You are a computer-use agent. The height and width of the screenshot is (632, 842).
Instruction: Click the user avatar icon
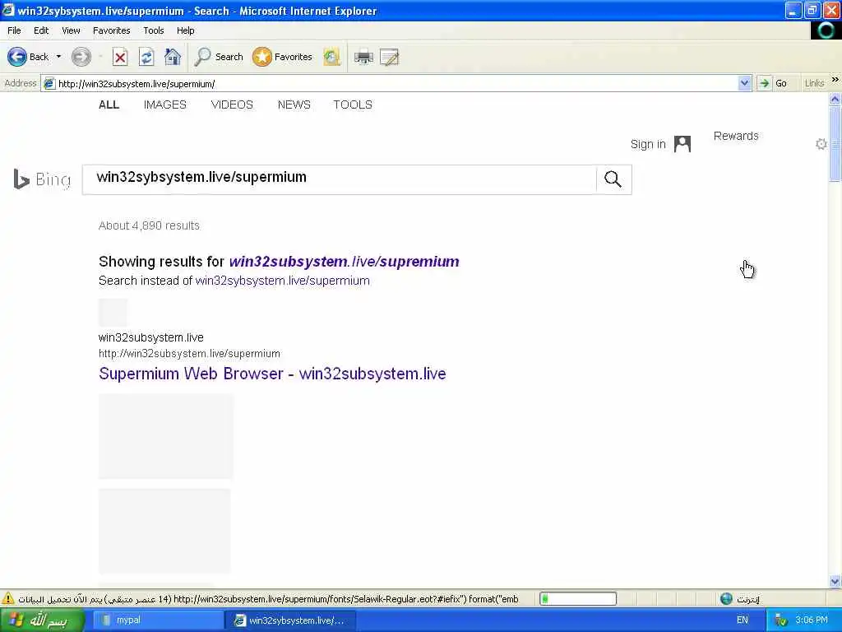[682, 144]
